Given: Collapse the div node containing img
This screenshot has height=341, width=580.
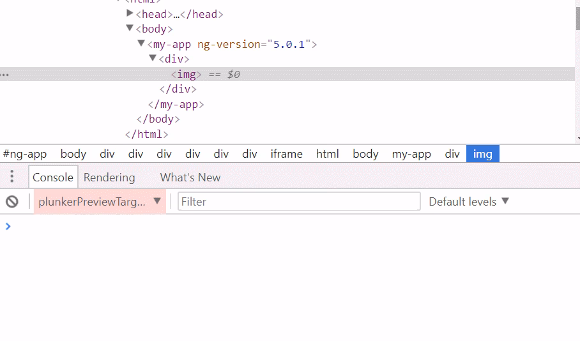Looking at the screenshot, I should [x=153, y=58].
